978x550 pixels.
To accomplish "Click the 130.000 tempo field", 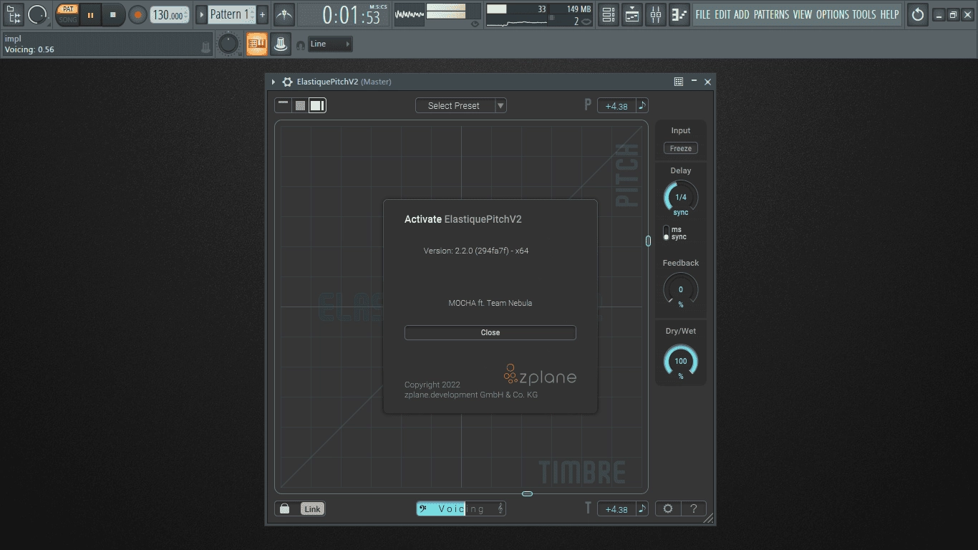I will [170, 15].
